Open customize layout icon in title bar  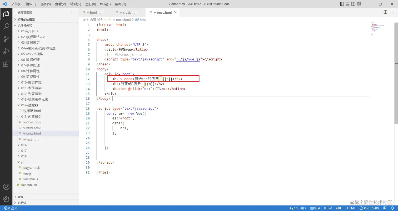tap(359, 4)
